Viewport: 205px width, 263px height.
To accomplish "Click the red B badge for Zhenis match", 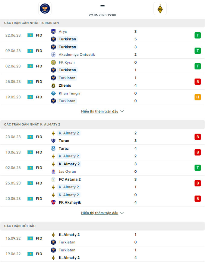I will coord(197,82).
